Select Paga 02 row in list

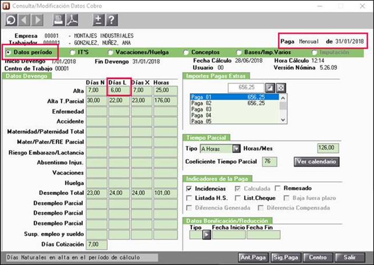pyautogui.click(x=234, y=103)
